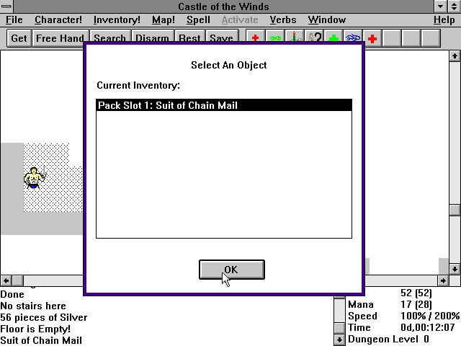
Task: Open the Verbs menu
Action: pos(283,19)
